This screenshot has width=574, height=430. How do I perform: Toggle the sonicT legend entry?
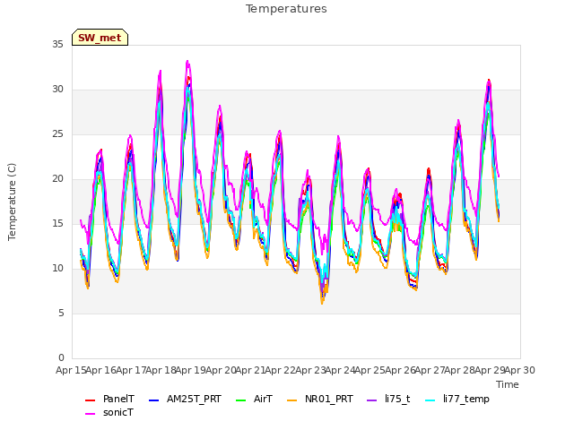pos(109,412)
